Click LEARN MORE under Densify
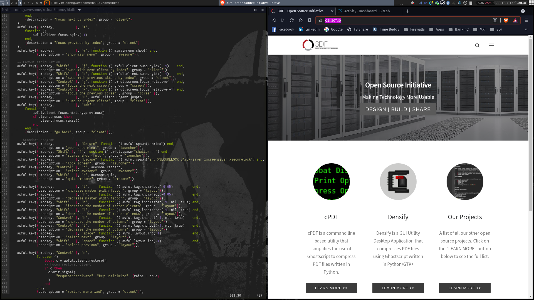The width and height of the screenshot is (534, 300). tap(398, 288)
